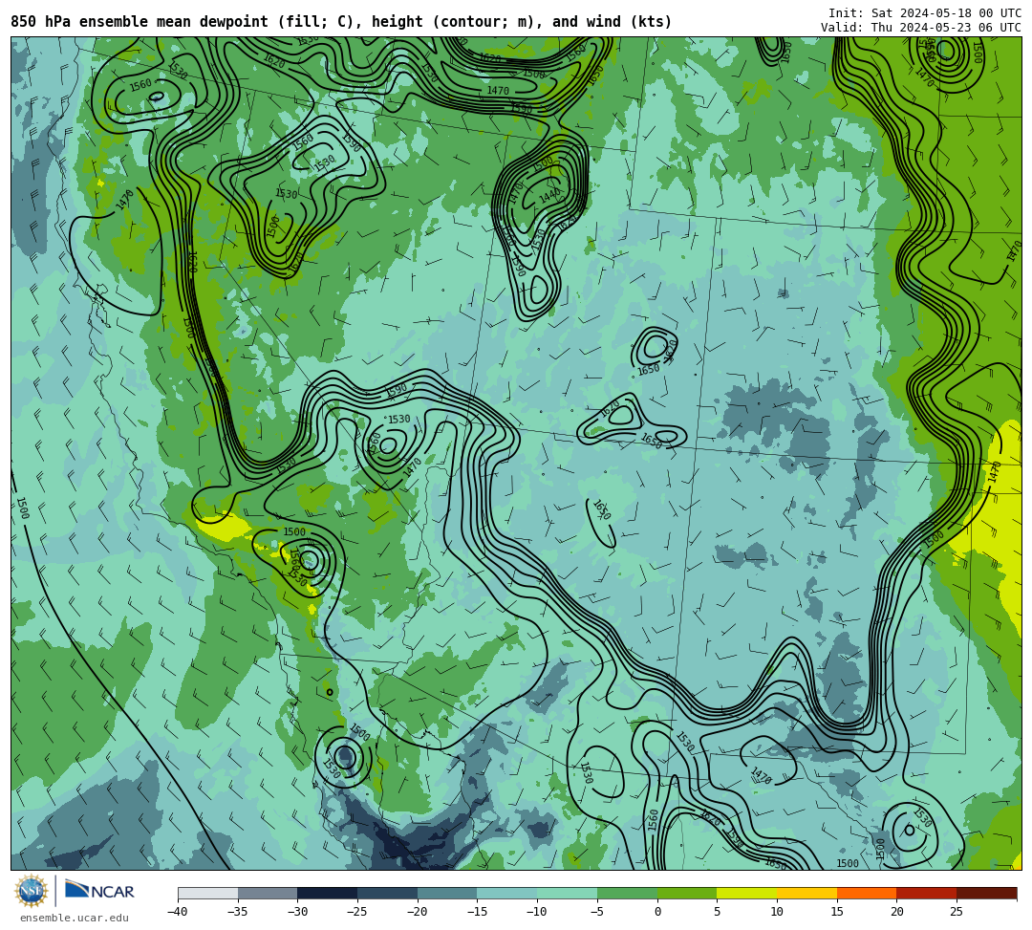Image resolution: width=1032 pixels, height=930 pixels.
Task: Click the NSF logo emblem
Action: [31, 892]
